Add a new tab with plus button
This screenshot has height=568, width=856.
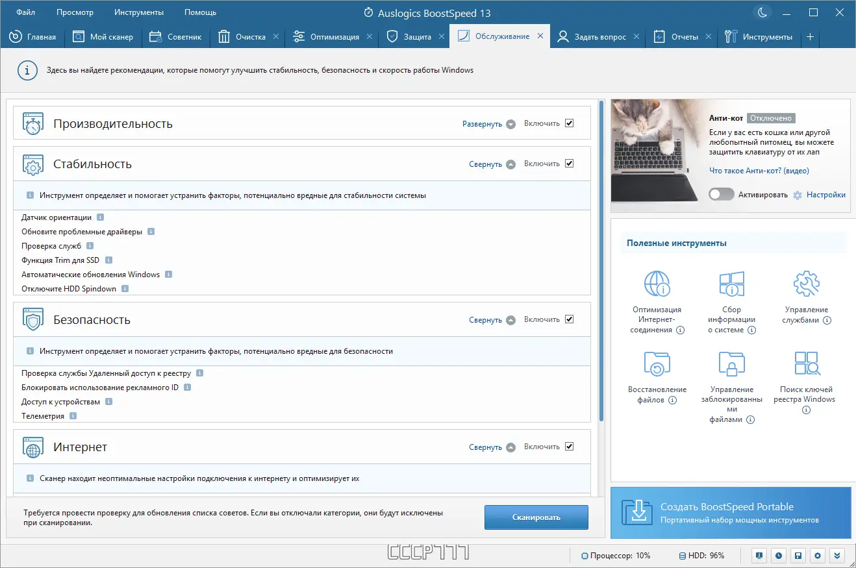810,37
